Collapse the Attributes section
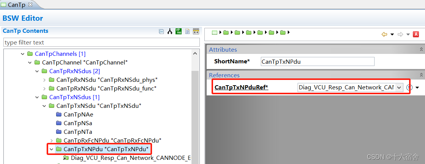The image size is (425, 164). [x=421, y=49]
